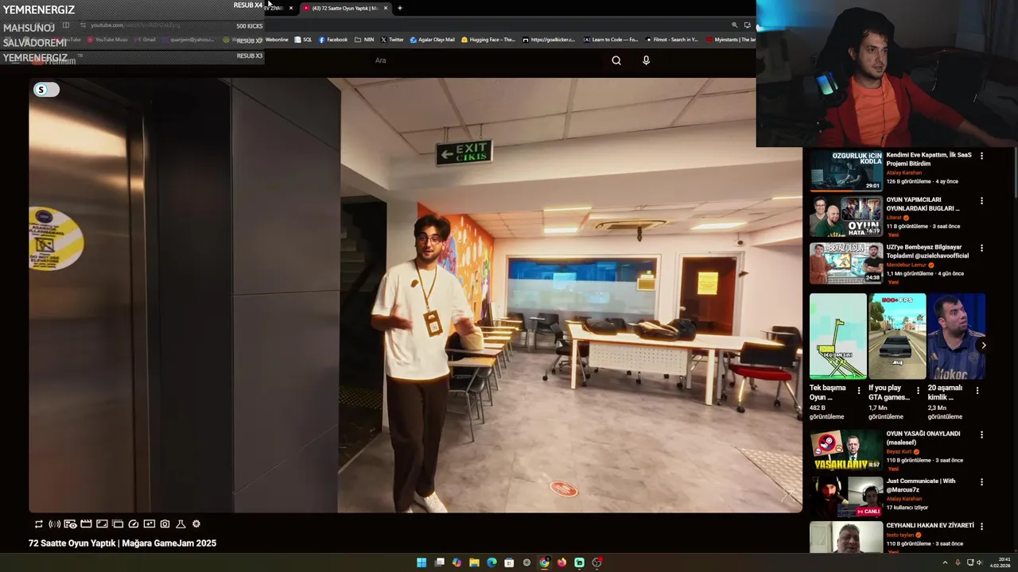Close the '72 Saatte Oyun Yaptık' tab
This screenshot has width=1018, height=572.
[x=386, y=8]
